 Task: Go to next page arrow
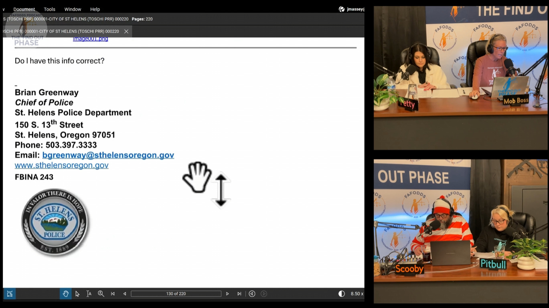[227, 294]
